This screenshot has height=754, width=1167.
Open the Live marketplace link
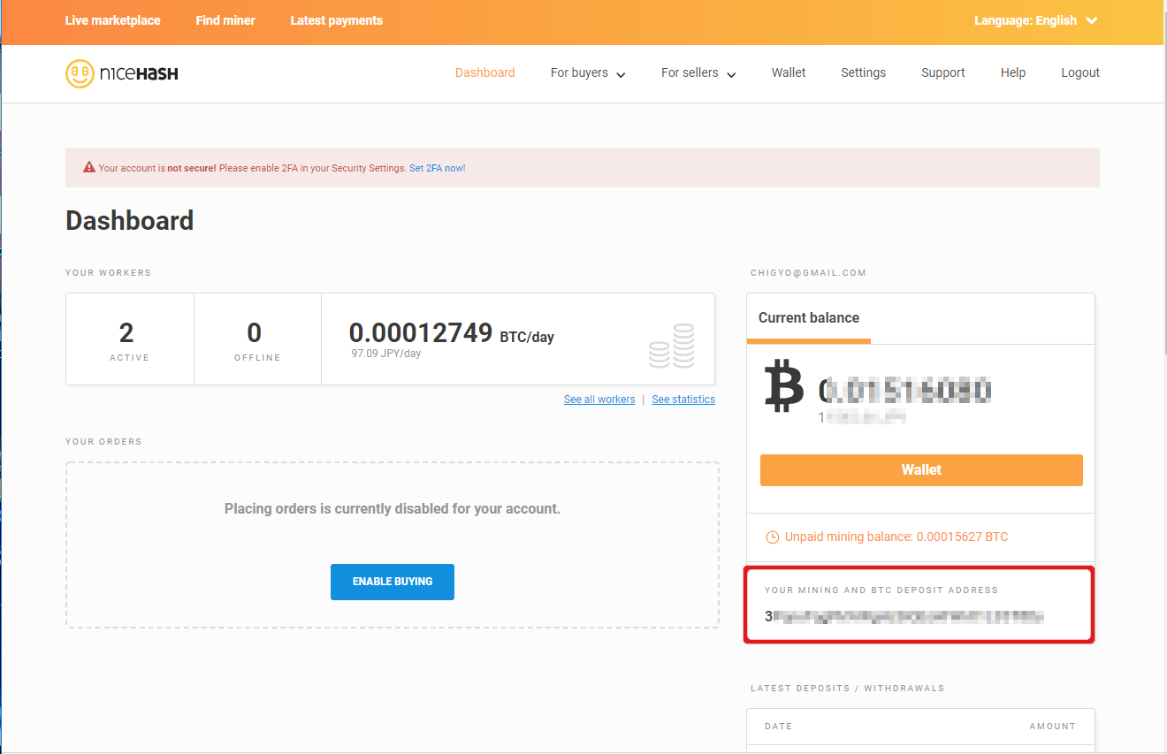click(112, 20)
